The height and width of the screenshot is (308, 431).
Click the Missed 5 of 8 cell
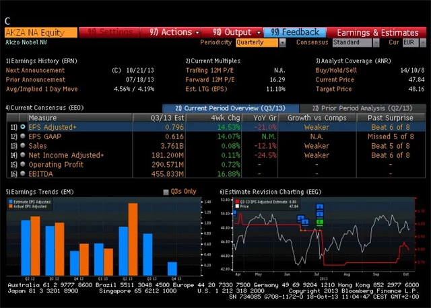click(391, 137)
